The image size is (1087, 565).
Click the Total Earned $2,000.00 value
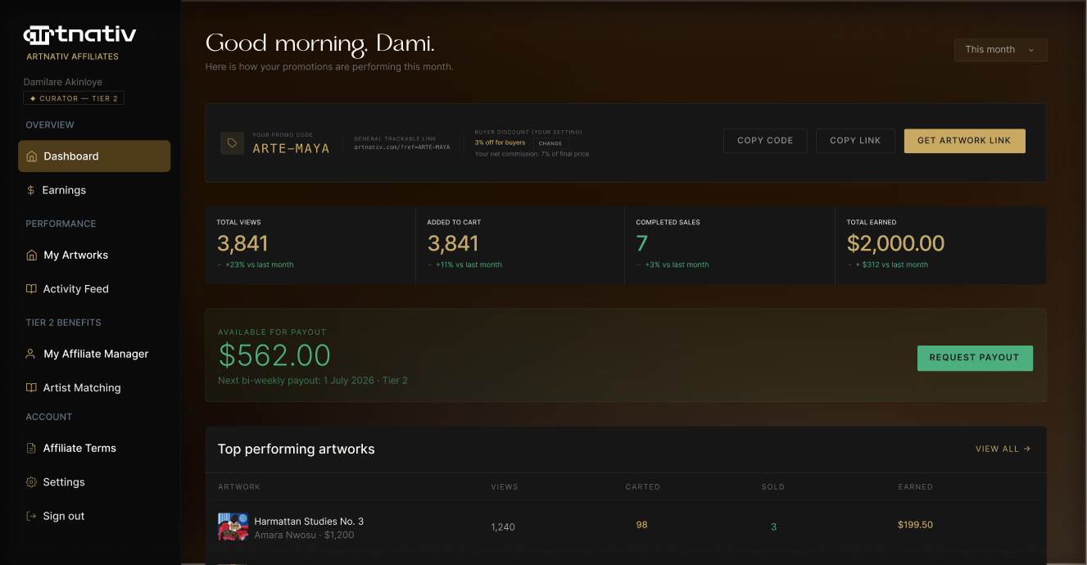(895, 243)
